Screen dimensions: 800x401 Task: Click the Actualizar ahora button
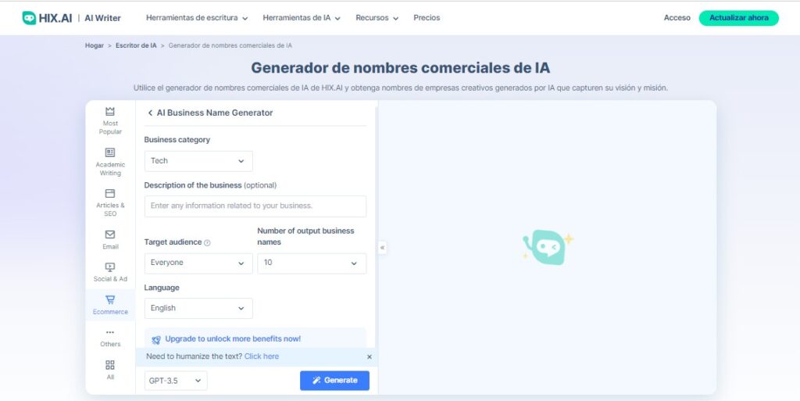click(739, 18)
